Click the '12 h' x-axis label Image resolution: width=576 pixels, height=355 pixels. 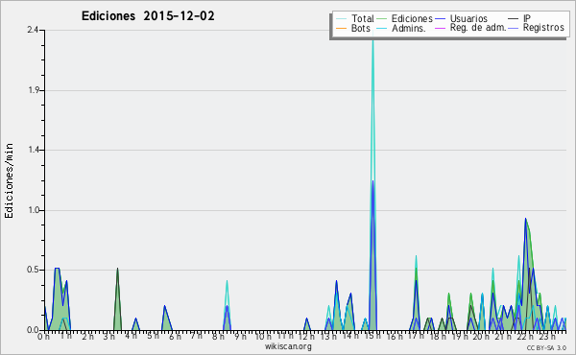305,336
